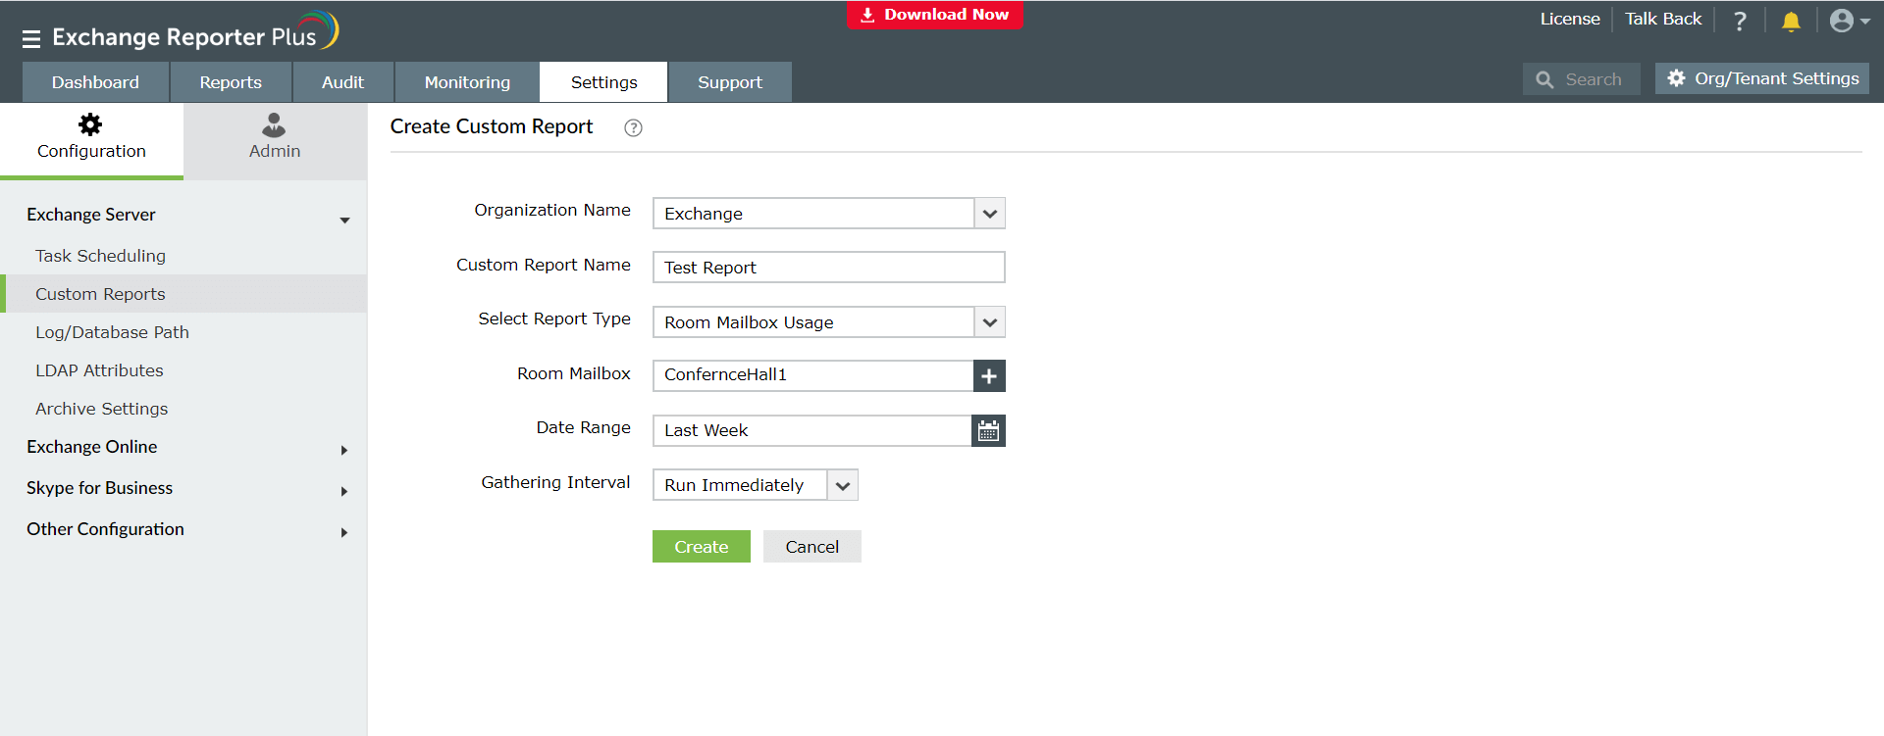The width and height of the screenshot is (1884, 736).
Task: Switch to the Support tab
Action: click(x=730, y=82)
